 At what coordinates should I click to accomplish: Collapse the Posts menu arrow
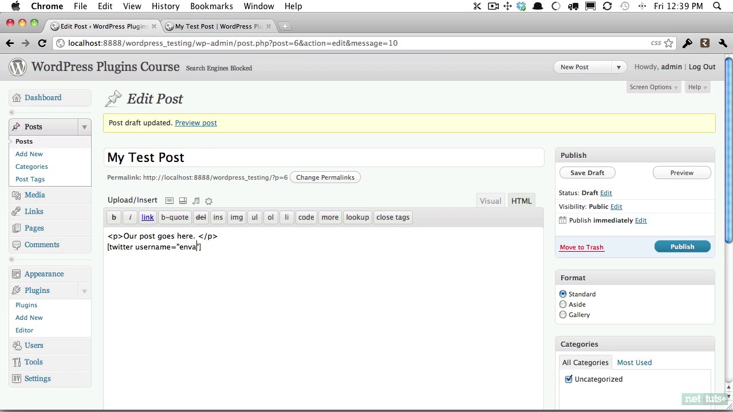pos(84,127)
